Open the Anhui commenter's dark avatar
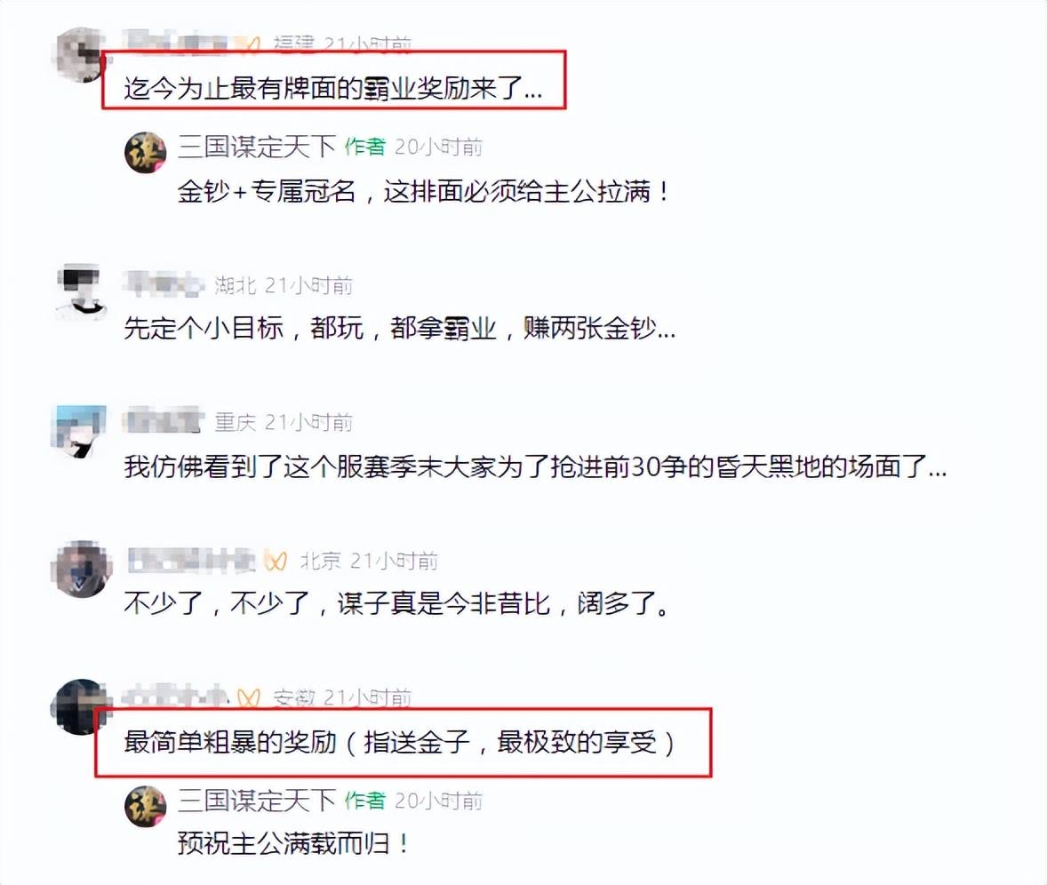Screen dimensions: 1047x885 (x=79, y=706)
